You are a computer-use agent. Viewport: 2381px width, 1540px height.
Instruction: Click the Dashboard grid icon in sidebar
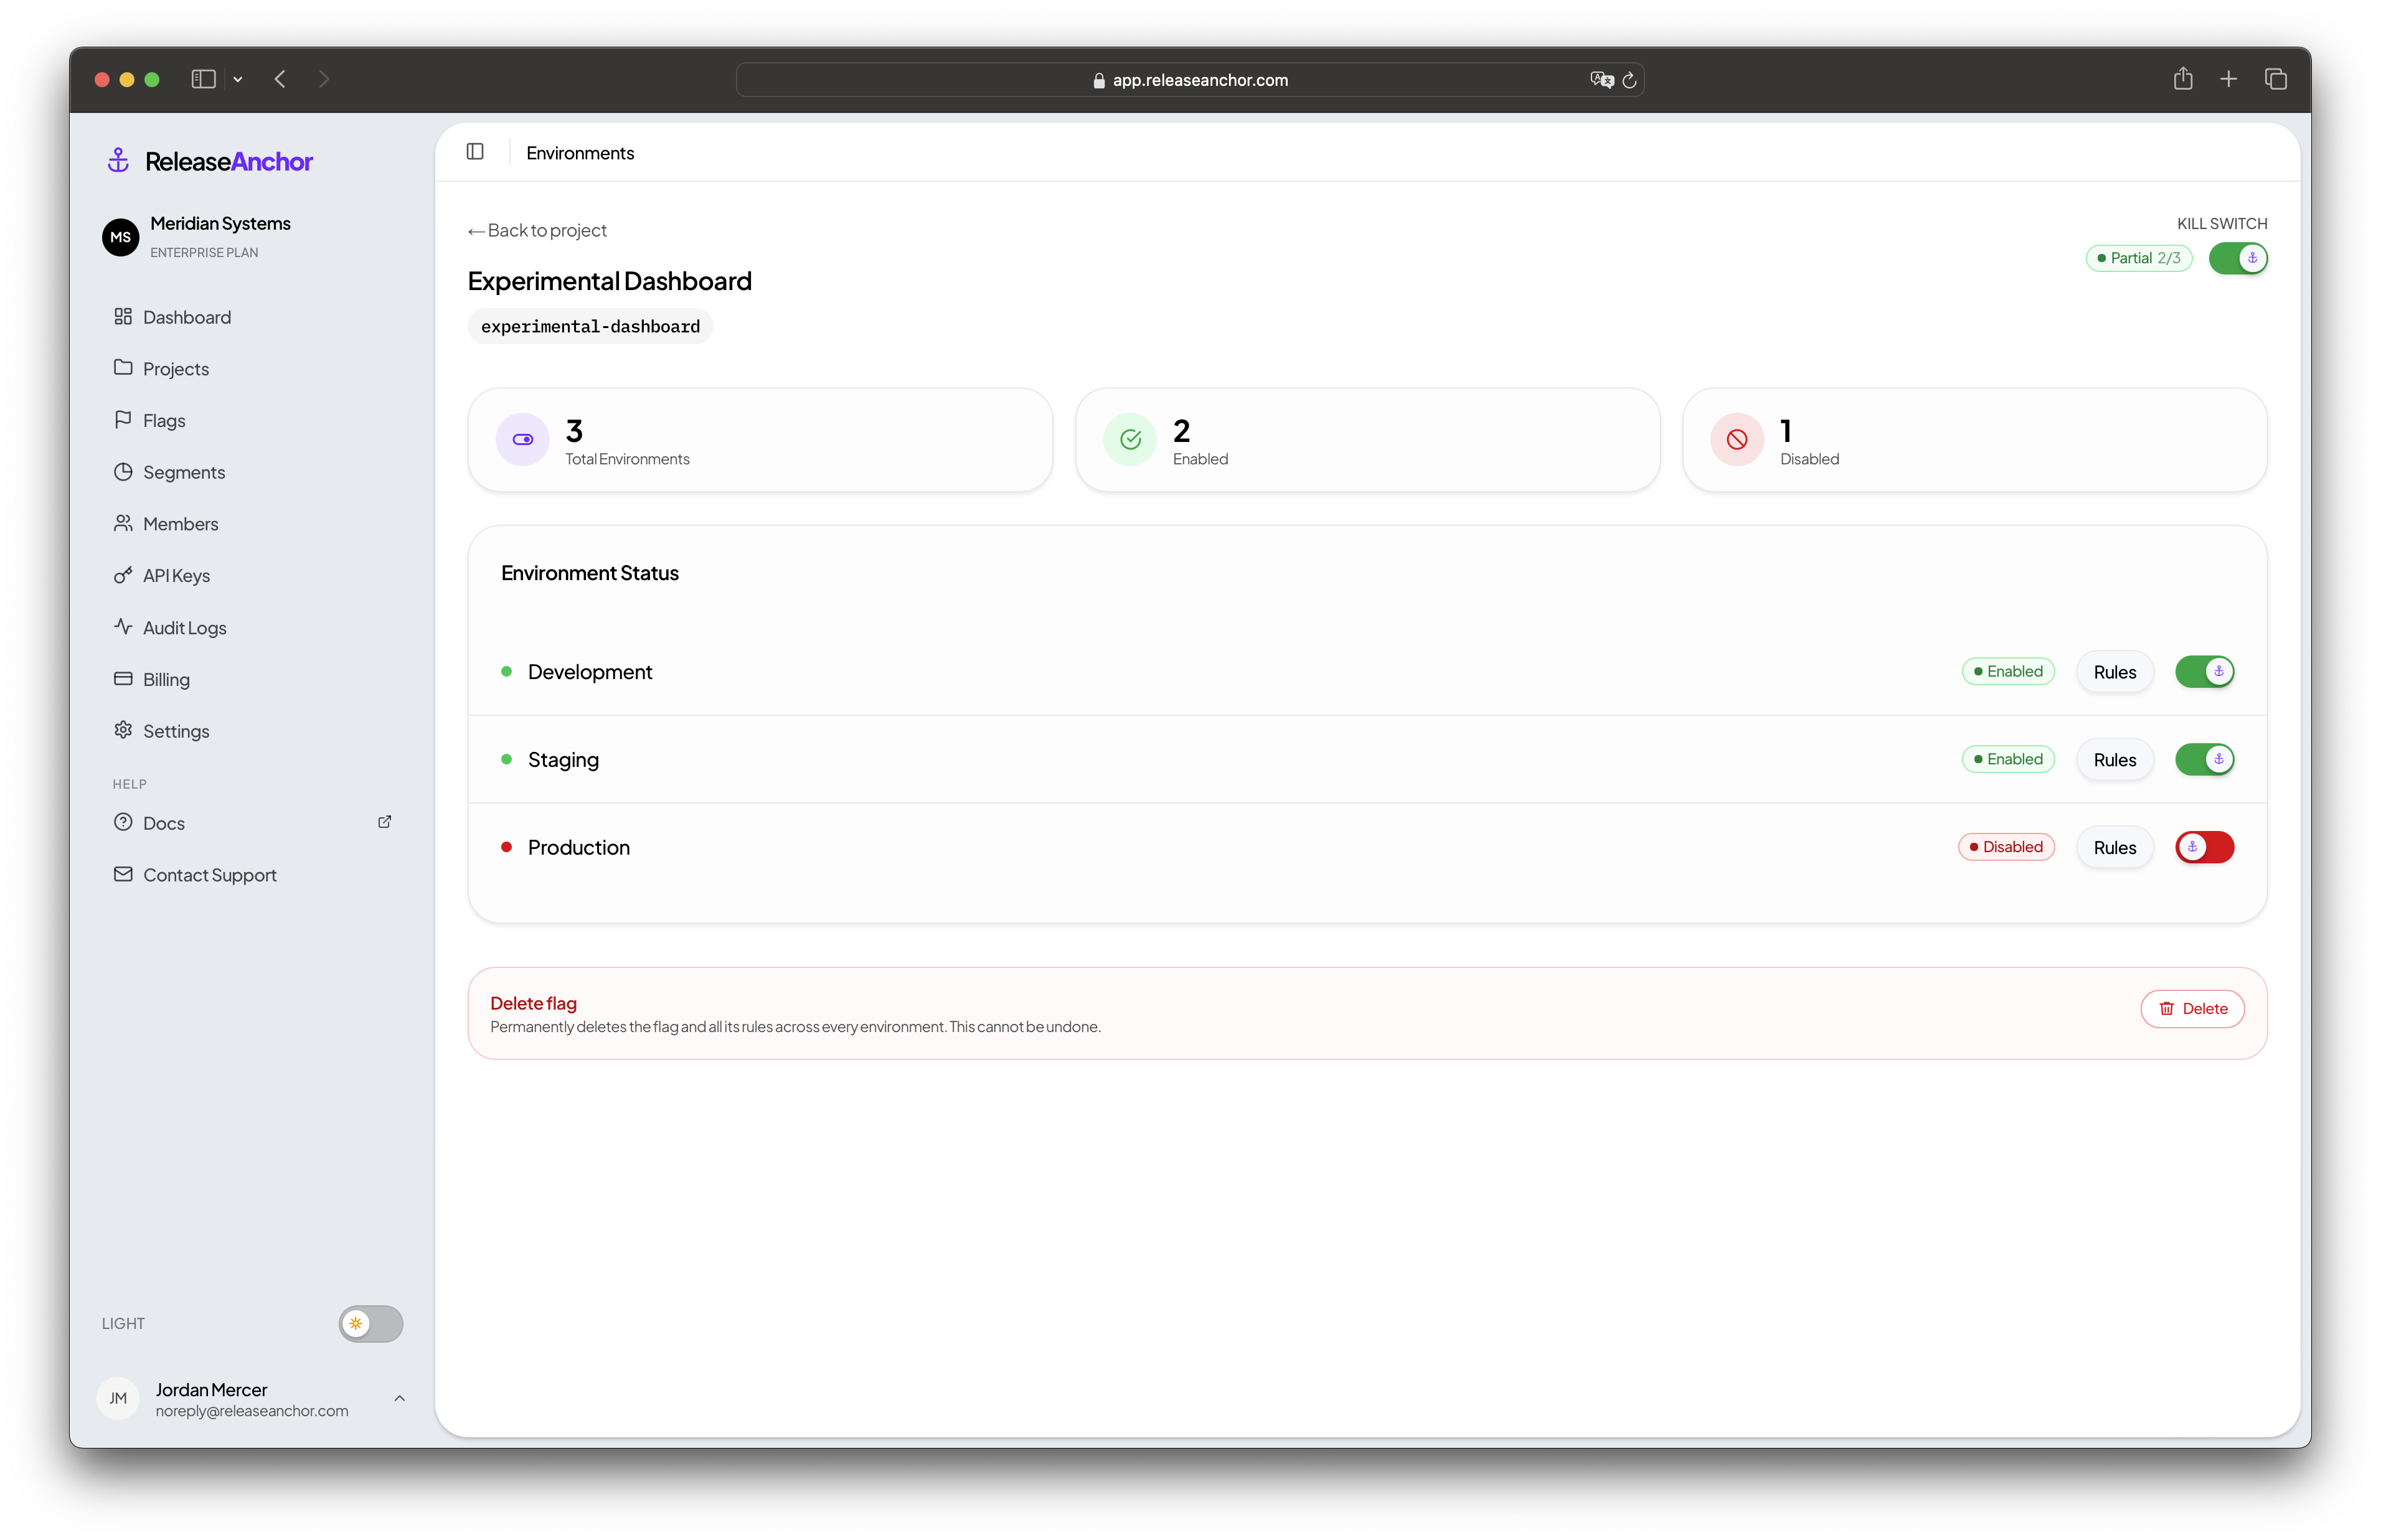[x=123, y=316]
